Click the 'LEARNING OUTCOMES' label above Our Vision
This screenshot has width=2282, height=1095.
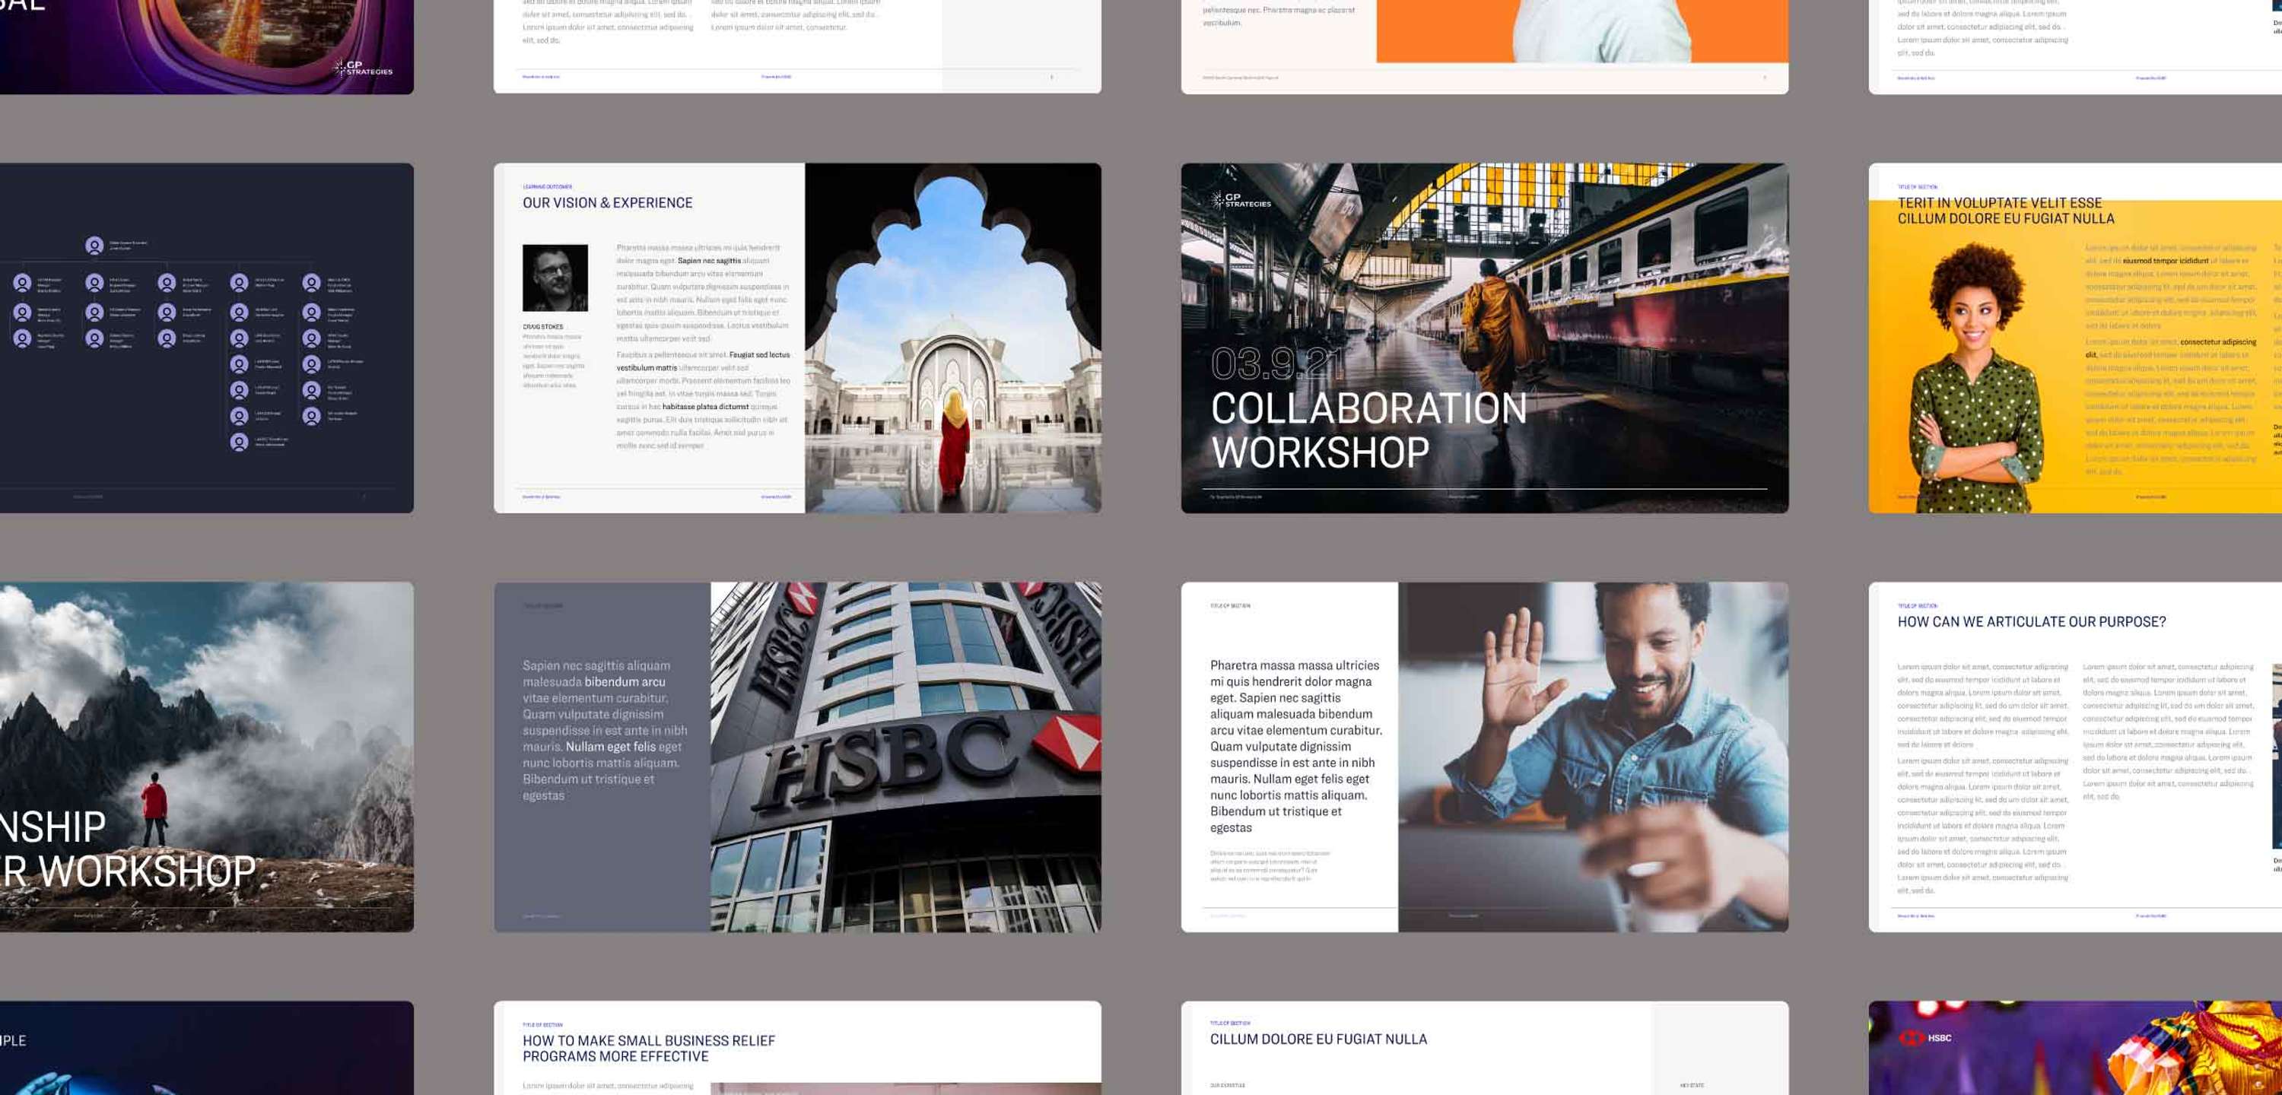click(547, 187)
